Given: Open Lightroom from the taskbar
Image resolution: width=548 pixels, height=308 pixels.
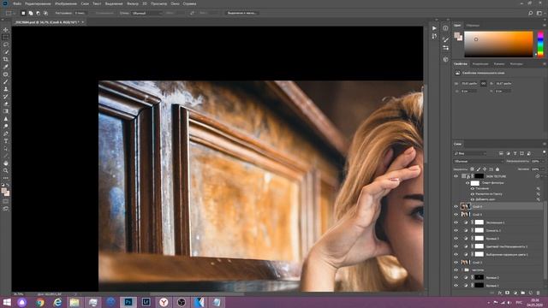Looking at the screenshot, I should (146, 302).
